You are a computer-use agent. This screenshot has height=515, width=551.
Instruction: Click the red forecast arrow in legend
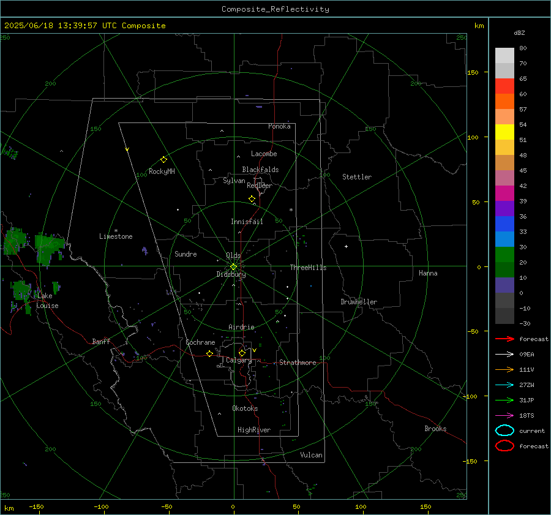coord(504,339)
